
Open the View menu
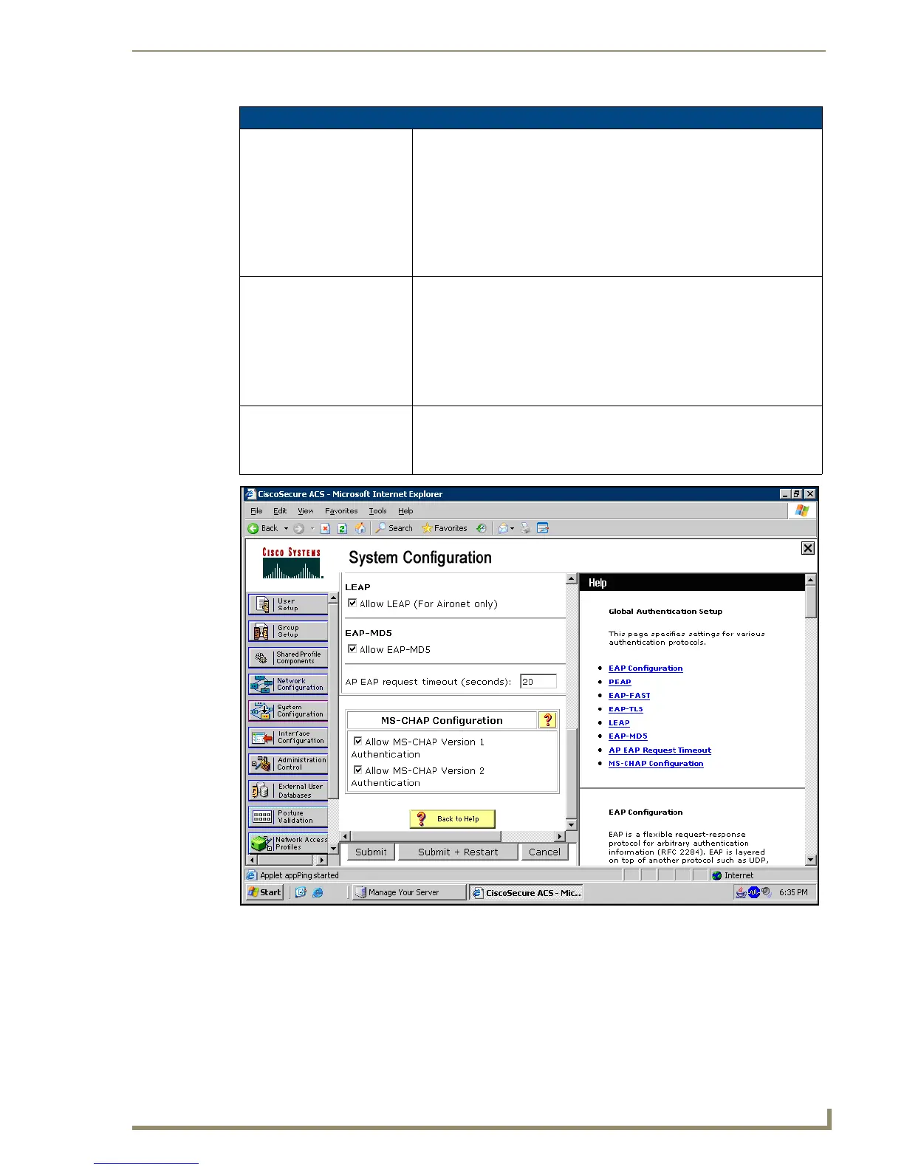306,511
